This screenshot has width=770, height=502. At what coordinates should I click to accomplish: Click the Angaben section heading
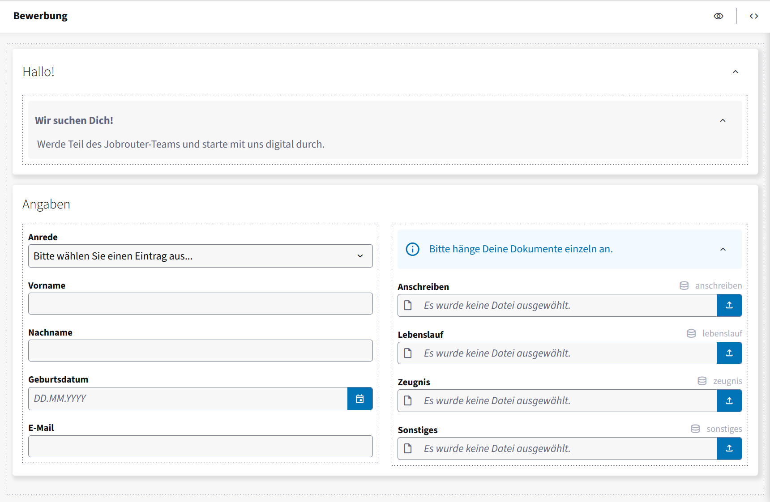pyautogui.click(x=46, y=204)
